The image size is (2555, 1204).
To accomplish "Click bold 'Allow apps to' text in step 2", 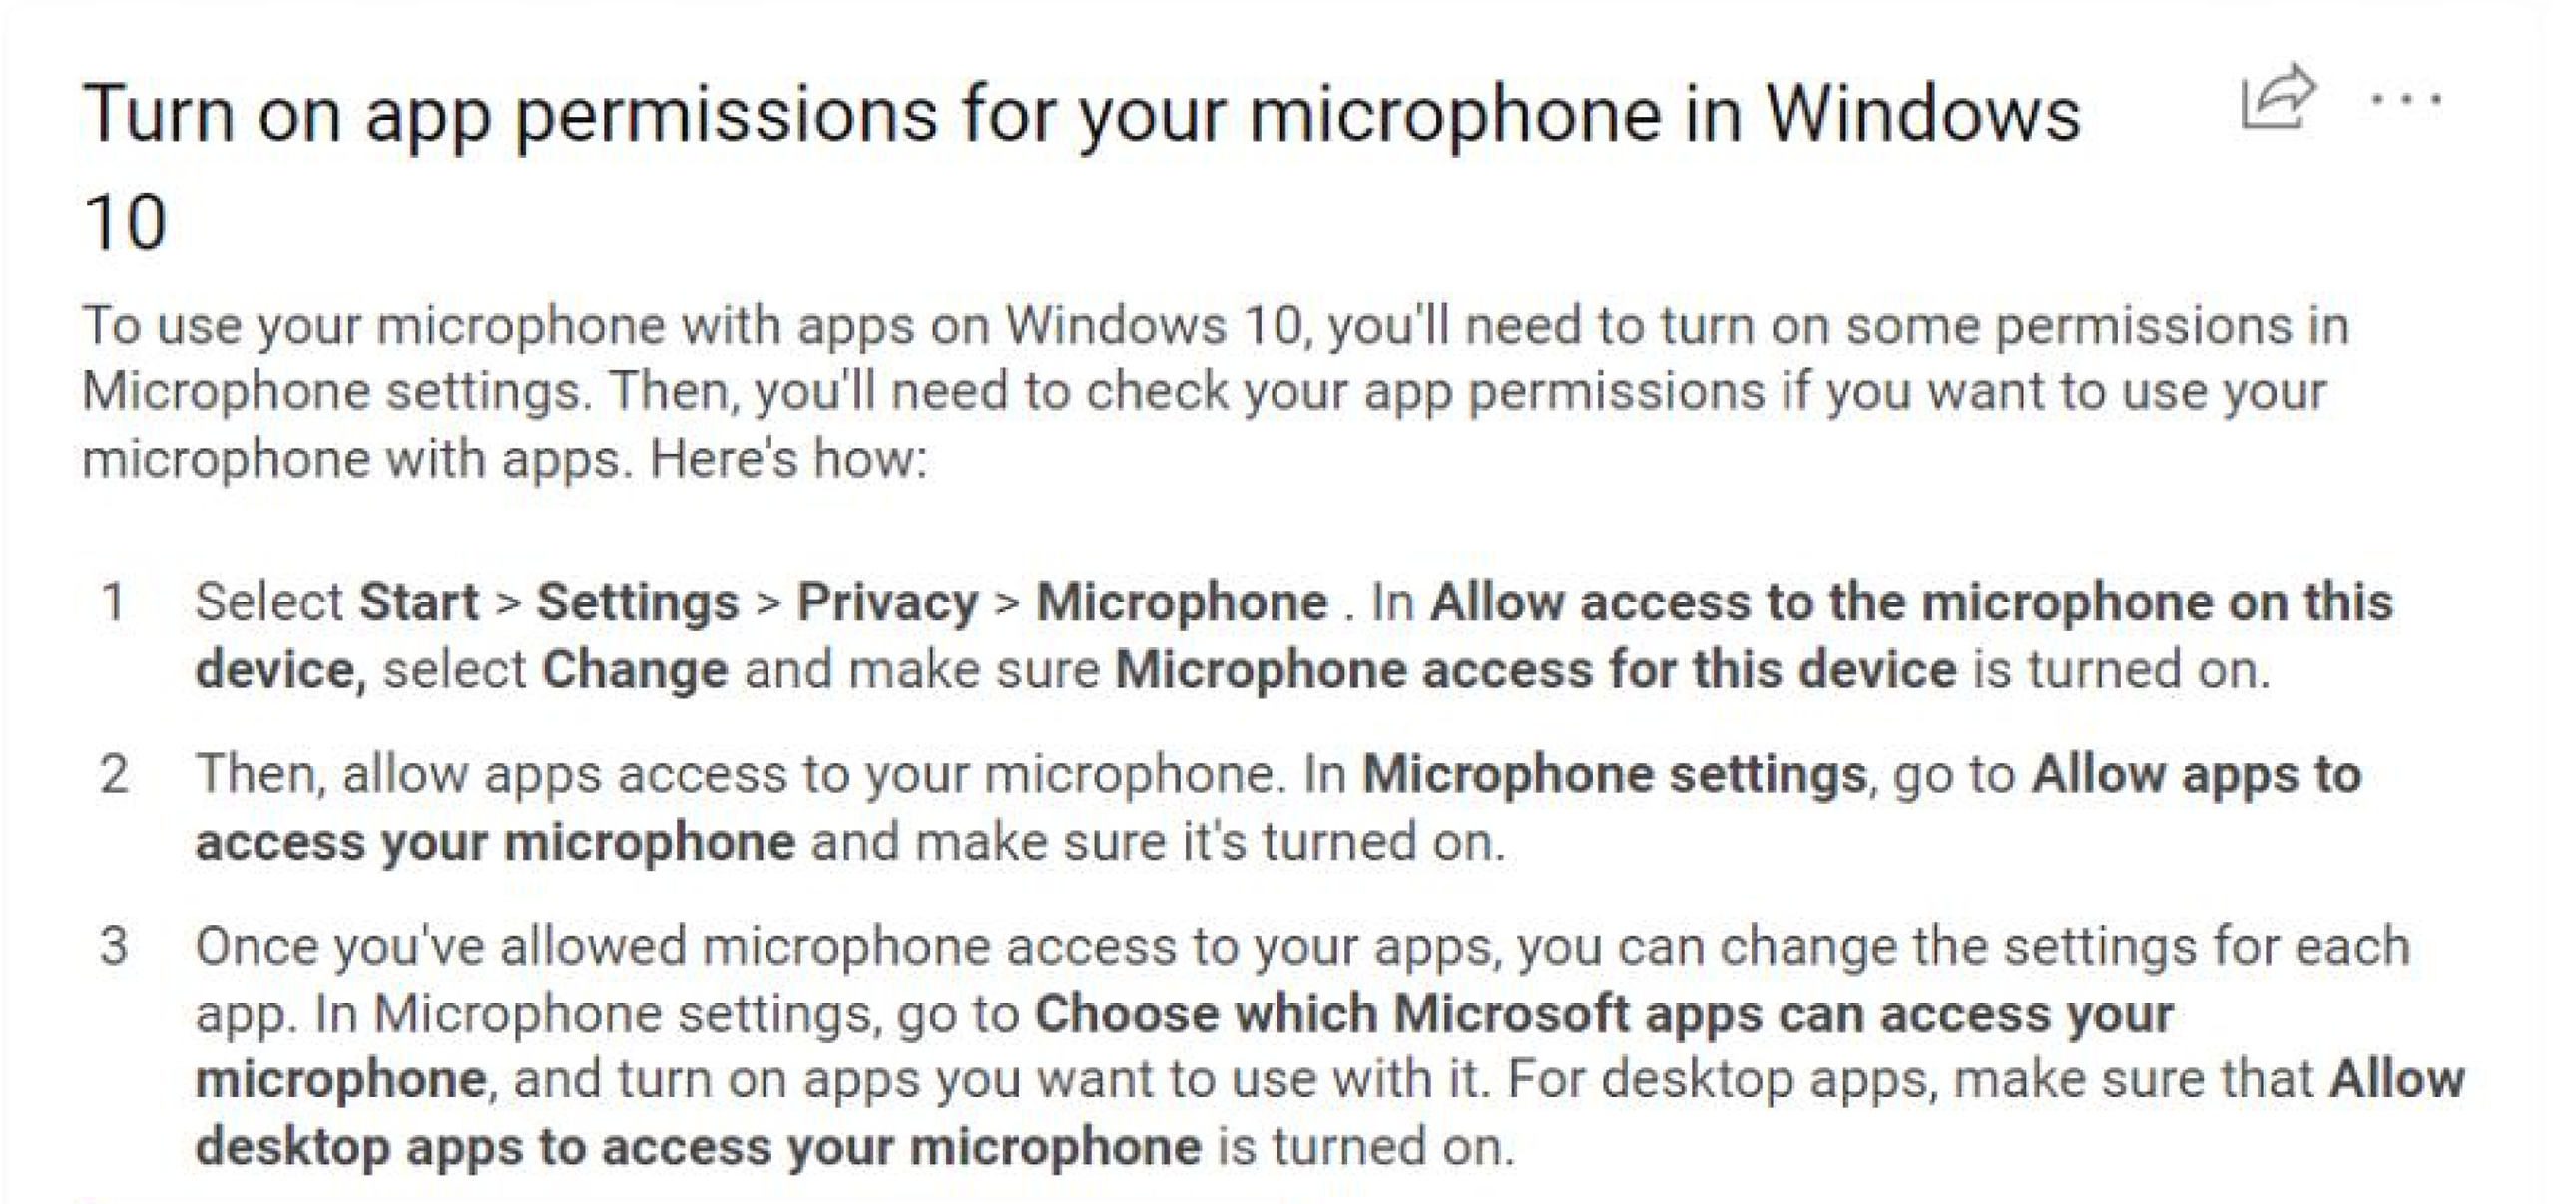I will tap(2197, 774).
